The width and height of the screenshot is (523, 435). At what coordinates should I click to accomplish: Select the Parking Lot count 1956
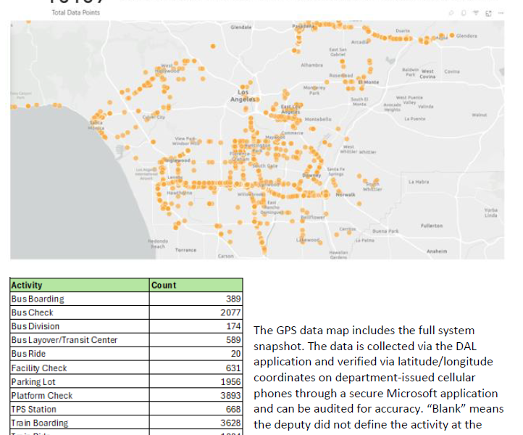coord(230,382)
